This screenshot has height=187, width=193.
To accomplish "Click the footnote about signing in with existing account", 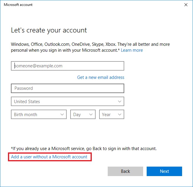I will [84, 149].
